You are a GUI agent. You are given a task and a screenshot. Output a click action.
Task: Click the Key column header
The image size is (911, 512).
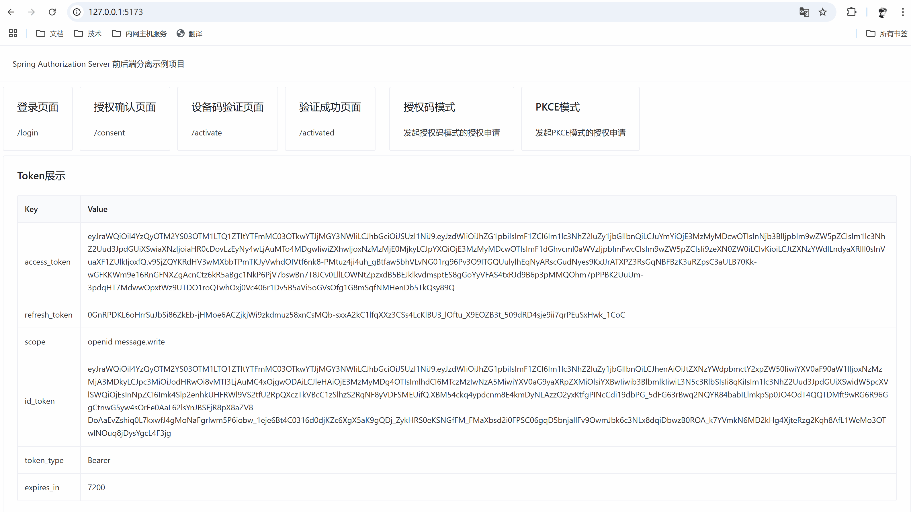tap(49, 209)
